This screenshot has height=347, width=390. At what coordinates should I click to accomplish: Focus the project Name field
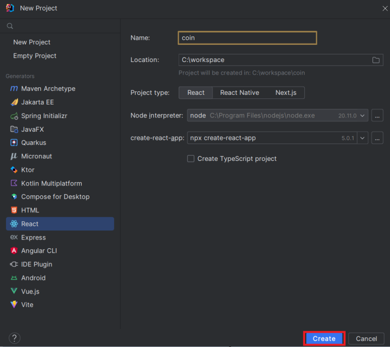coord(248,38)
